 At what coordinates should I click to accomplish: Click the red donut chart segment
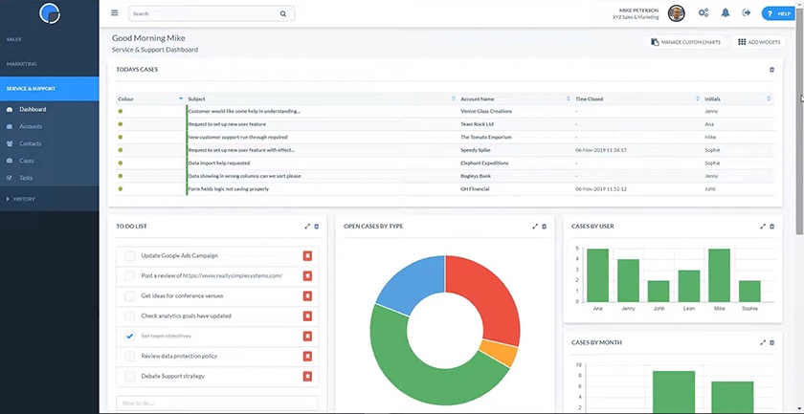point(490,297)
